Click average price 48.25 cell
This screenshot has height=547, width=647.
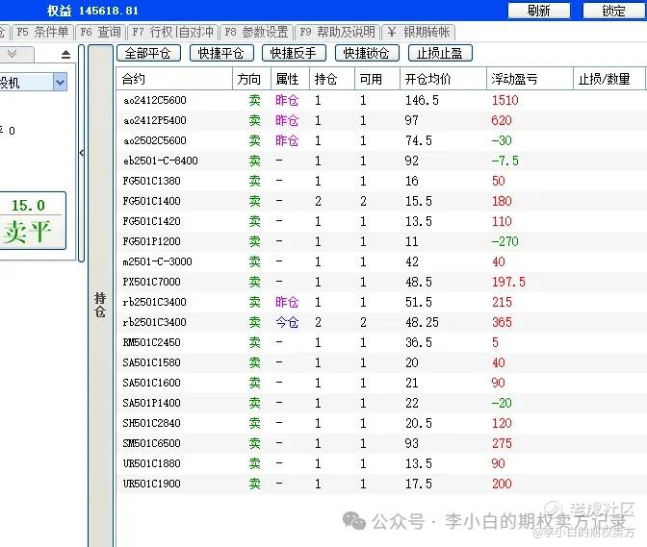click(422, 322)
